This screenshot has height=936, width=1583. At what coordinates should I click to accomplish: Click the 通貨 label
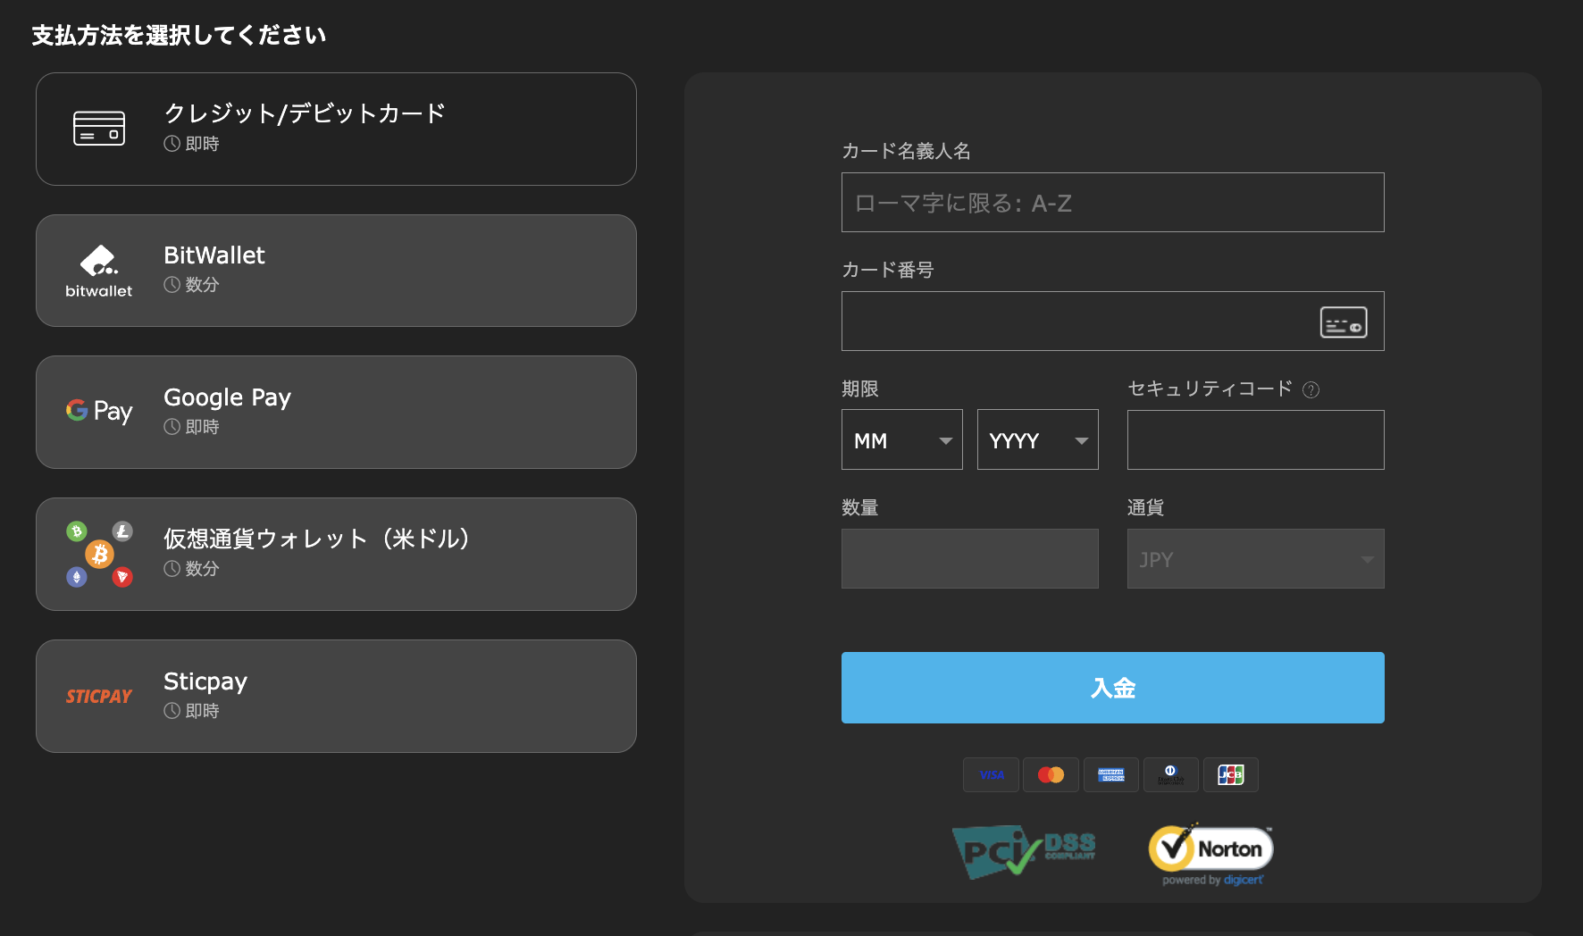tap(1145, 507)
